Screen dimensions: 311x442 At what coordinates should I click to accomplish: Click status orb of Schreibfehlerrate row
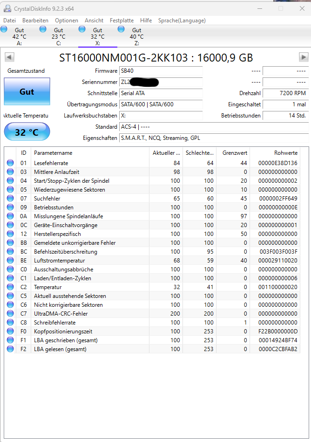click(10, 323)
